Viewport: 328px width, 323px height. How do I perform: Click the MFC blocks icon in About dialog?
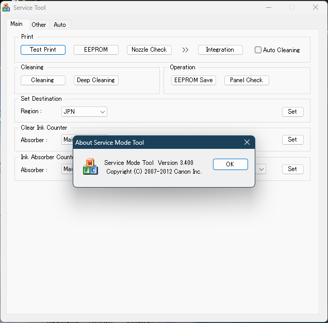pos(90,166)
